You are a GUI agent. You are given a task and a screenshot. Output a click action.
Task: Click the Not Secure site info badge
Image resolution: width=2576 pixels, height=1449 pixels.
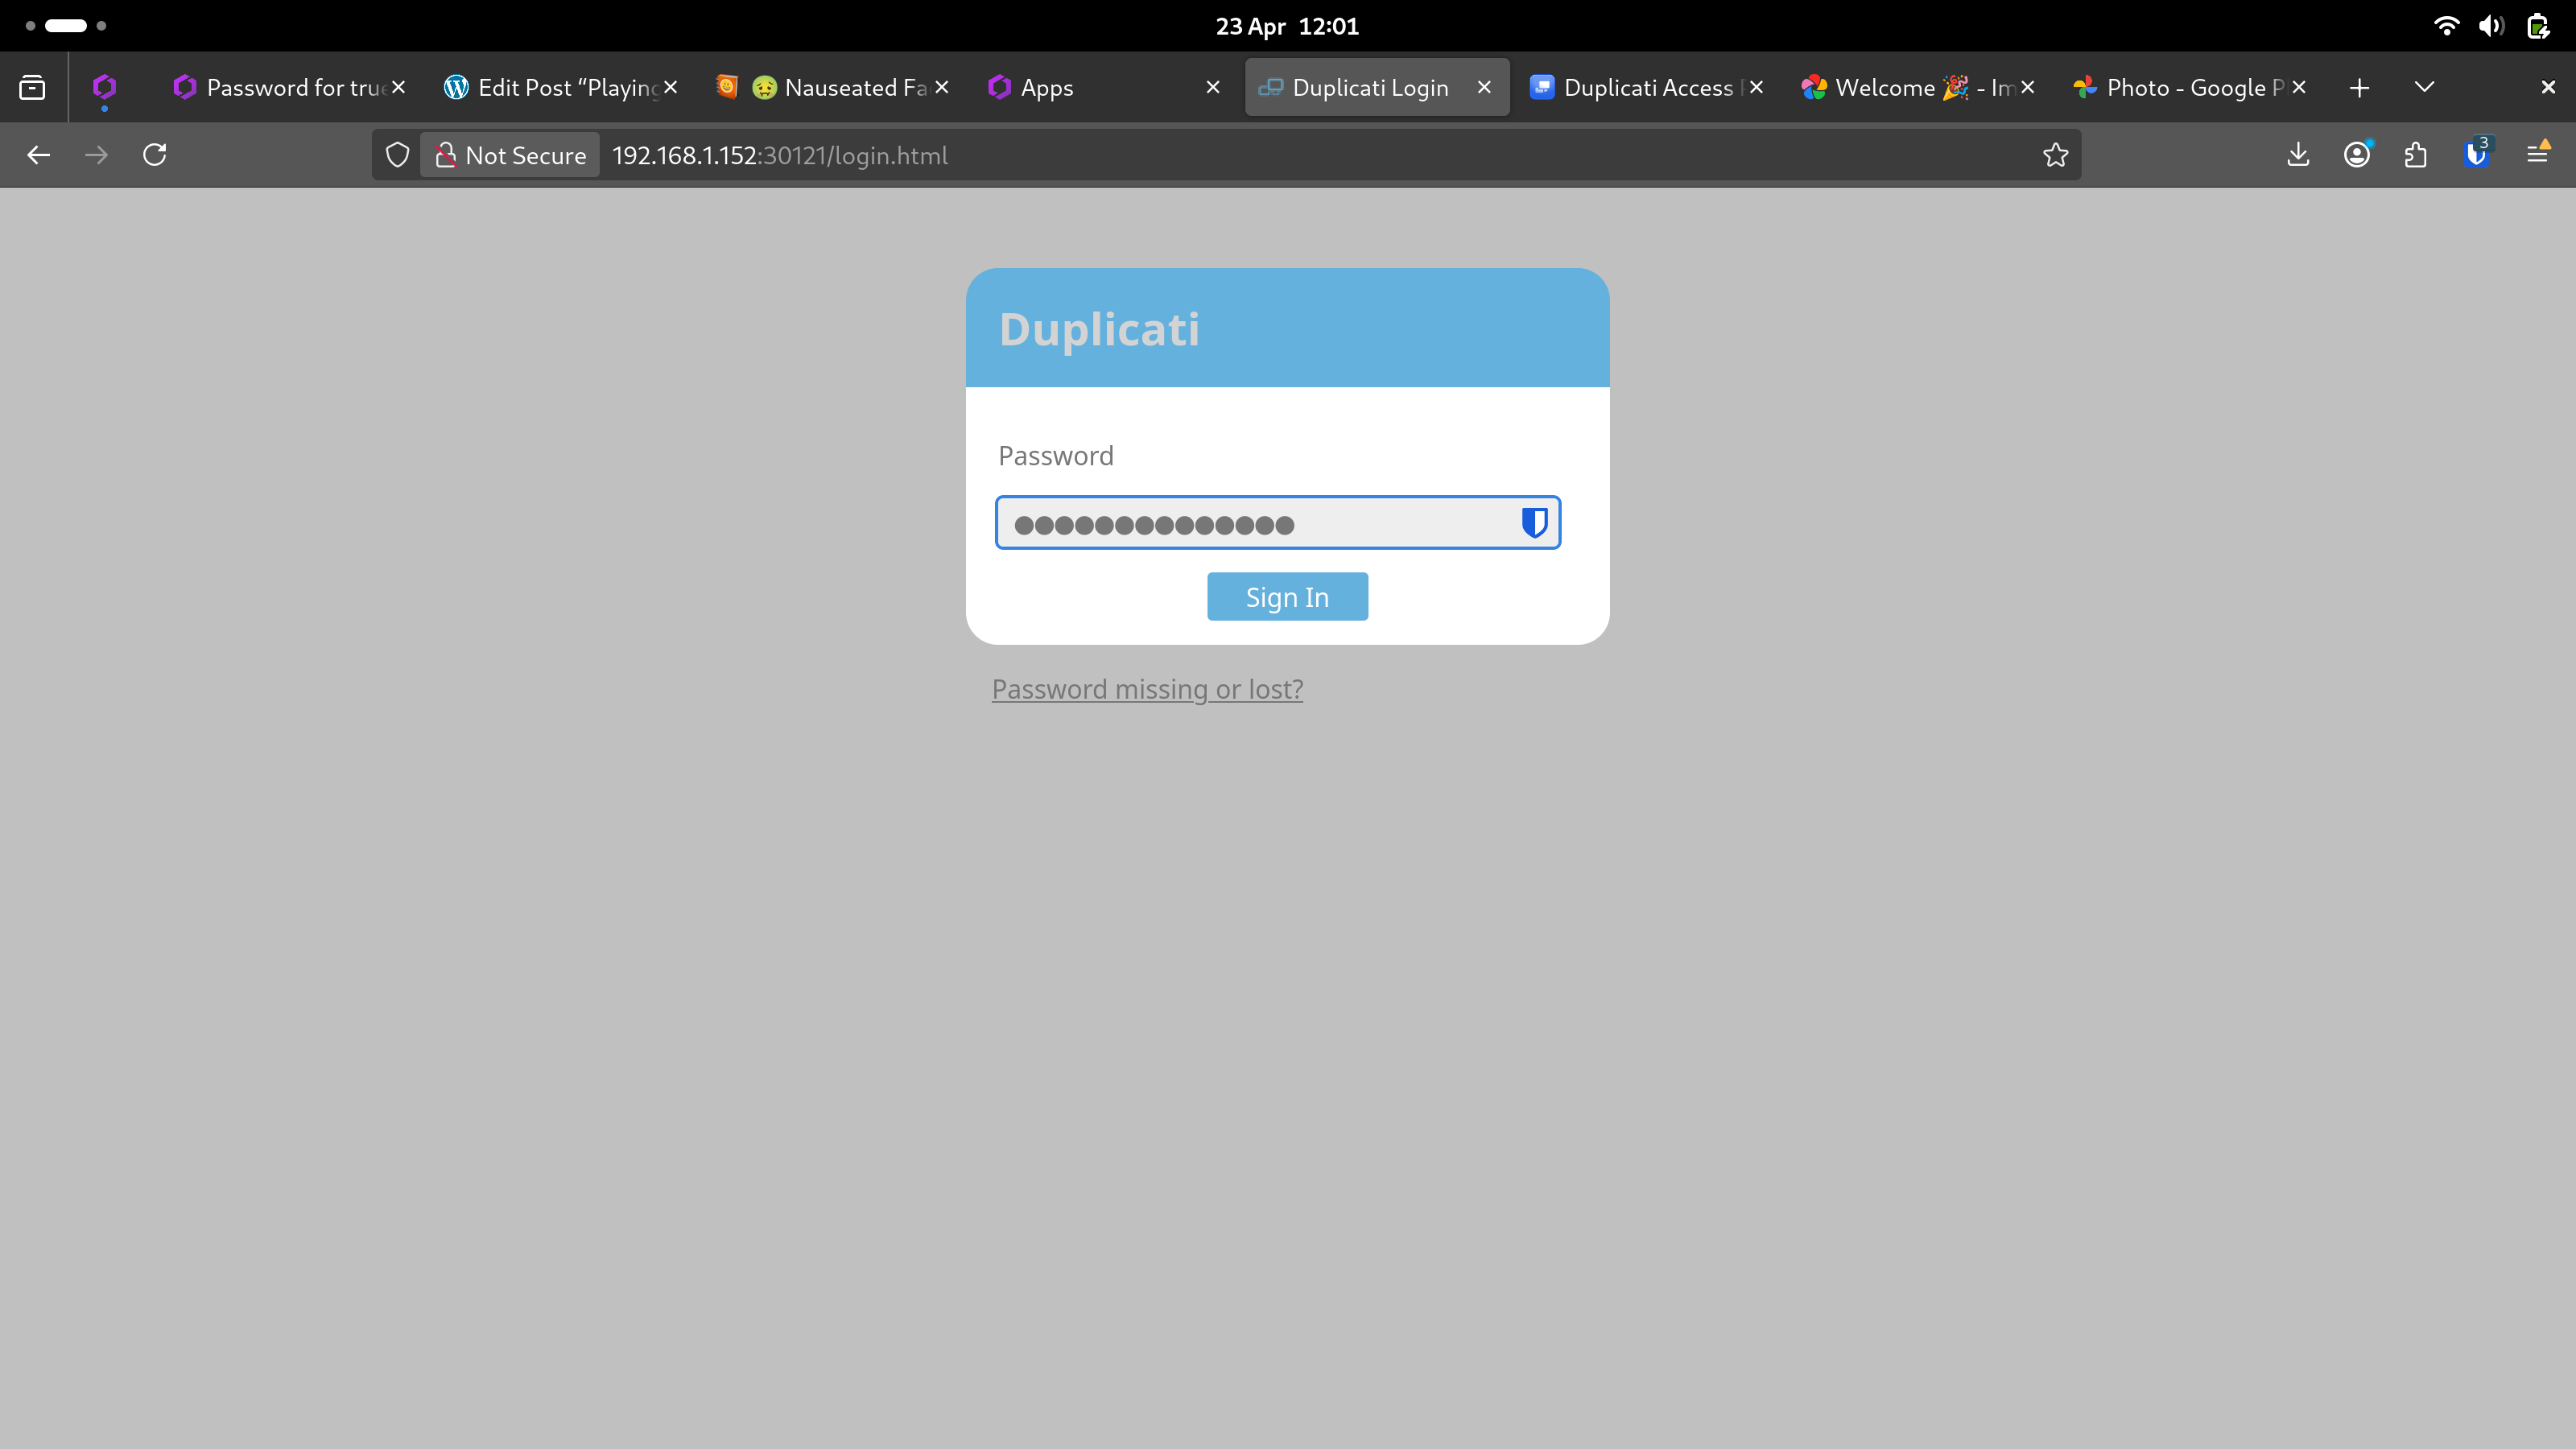point(510,155)
